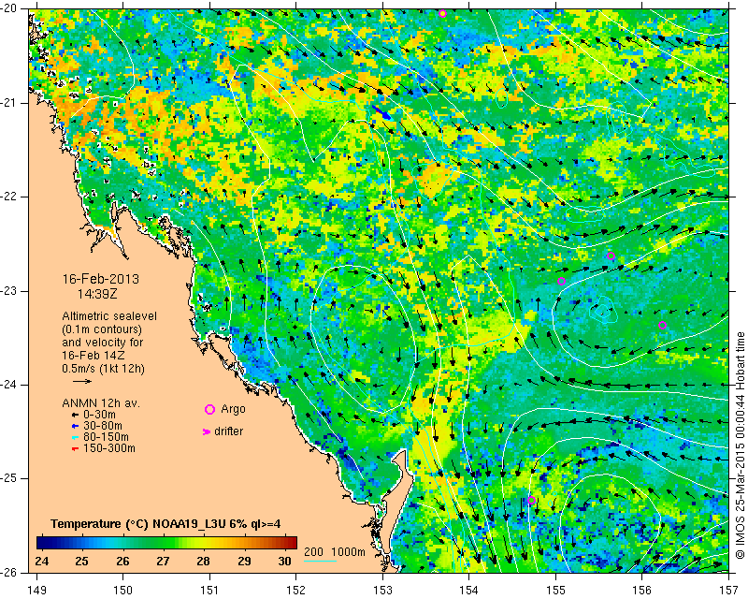Click the colorbar tick label '30'

pos(285,561)
